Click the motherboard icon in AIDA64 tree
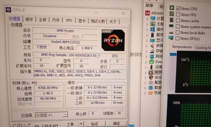Image resolution: width=211 pixels, height=127 pixels. point(153,24)
